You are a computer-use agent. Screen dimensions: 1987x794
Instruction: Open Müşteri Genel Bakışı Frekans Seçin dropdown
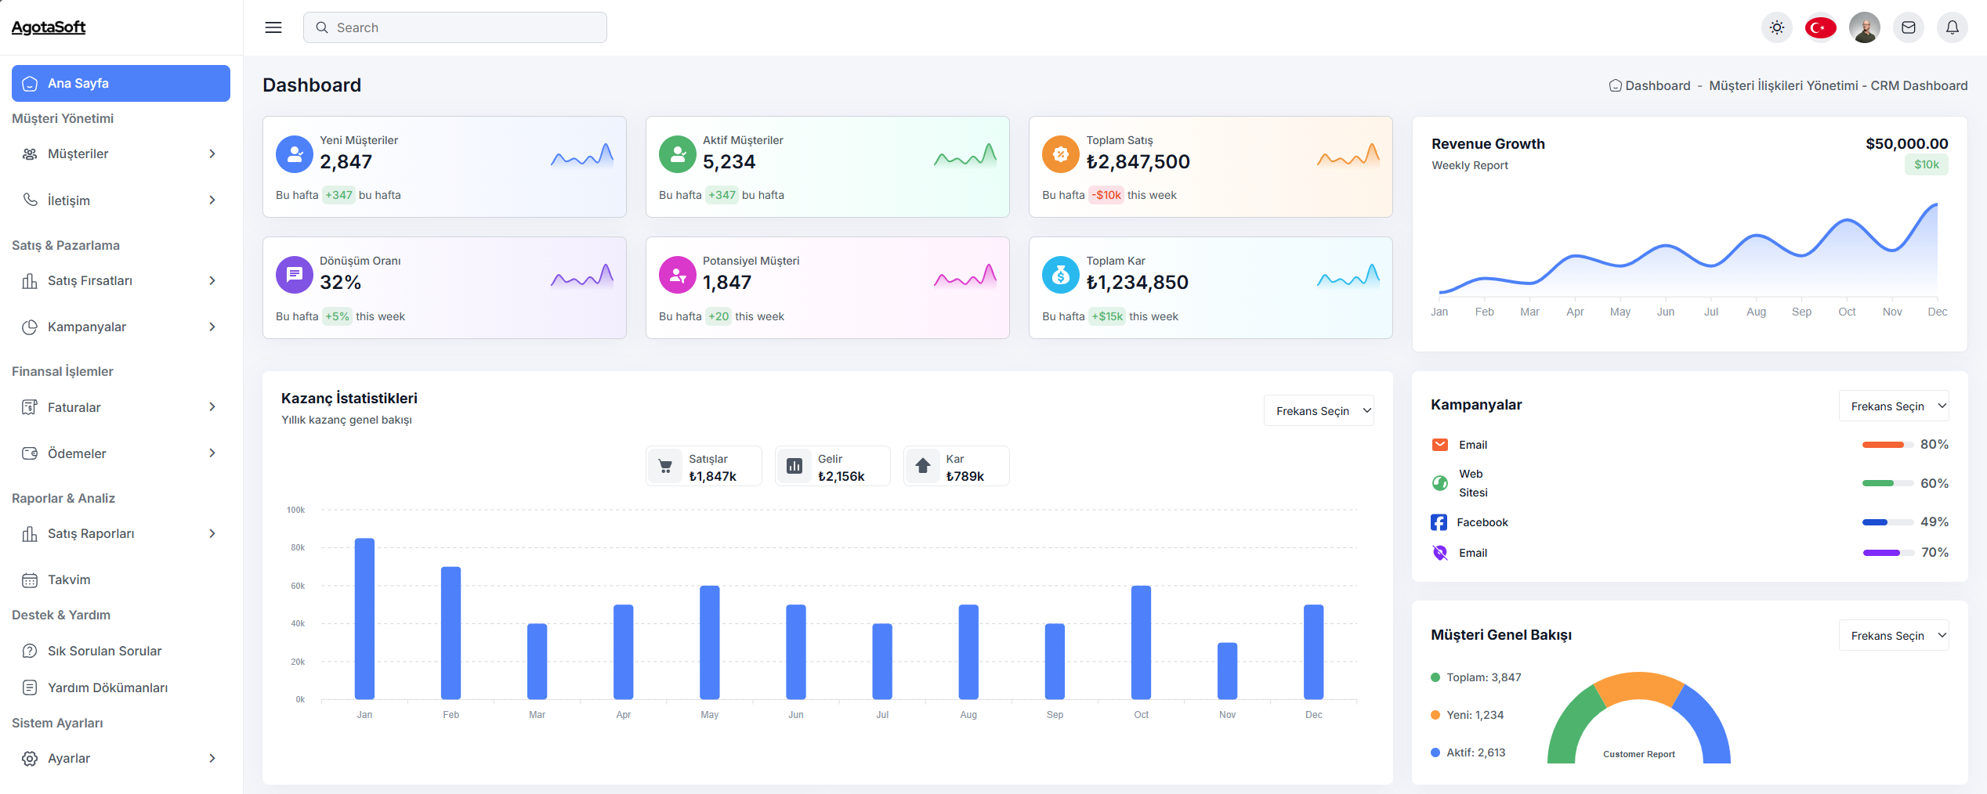(x=1894, y=636)
